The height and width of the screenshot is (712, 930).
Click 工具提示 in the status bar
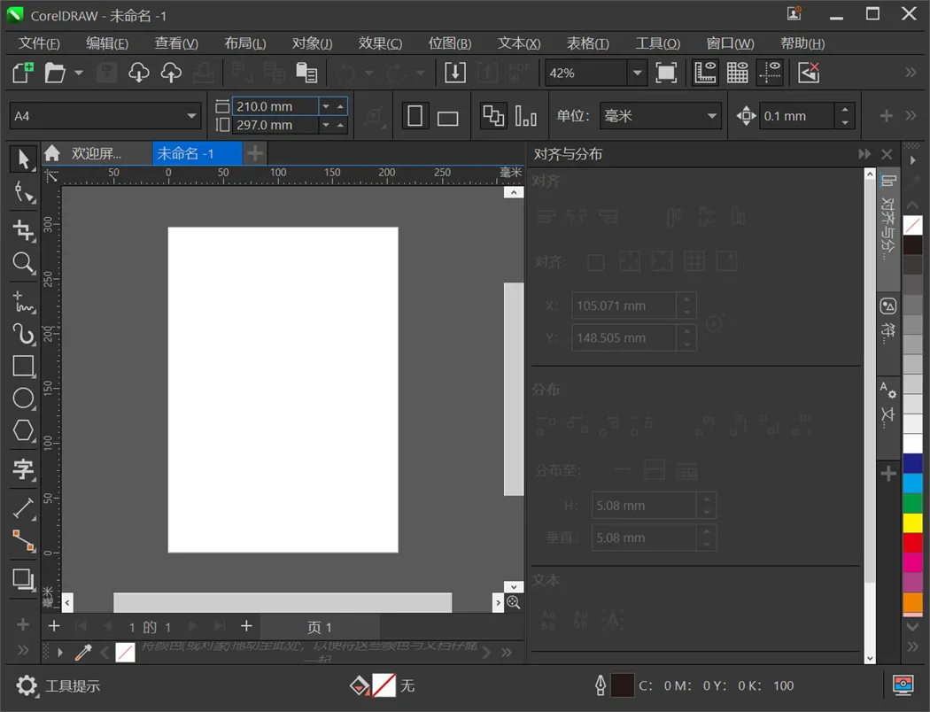[73, 685]
